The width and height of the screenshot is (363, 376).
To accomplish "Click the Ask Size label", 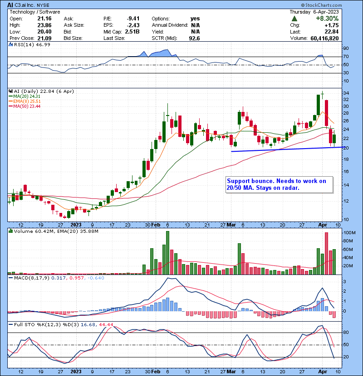I will click(x=74, y=25).
